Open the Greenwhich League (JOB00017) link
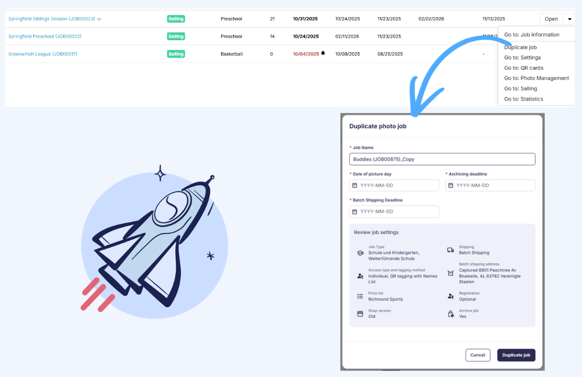The height and width of the screenshot is (377, 582). coord(43,54)
